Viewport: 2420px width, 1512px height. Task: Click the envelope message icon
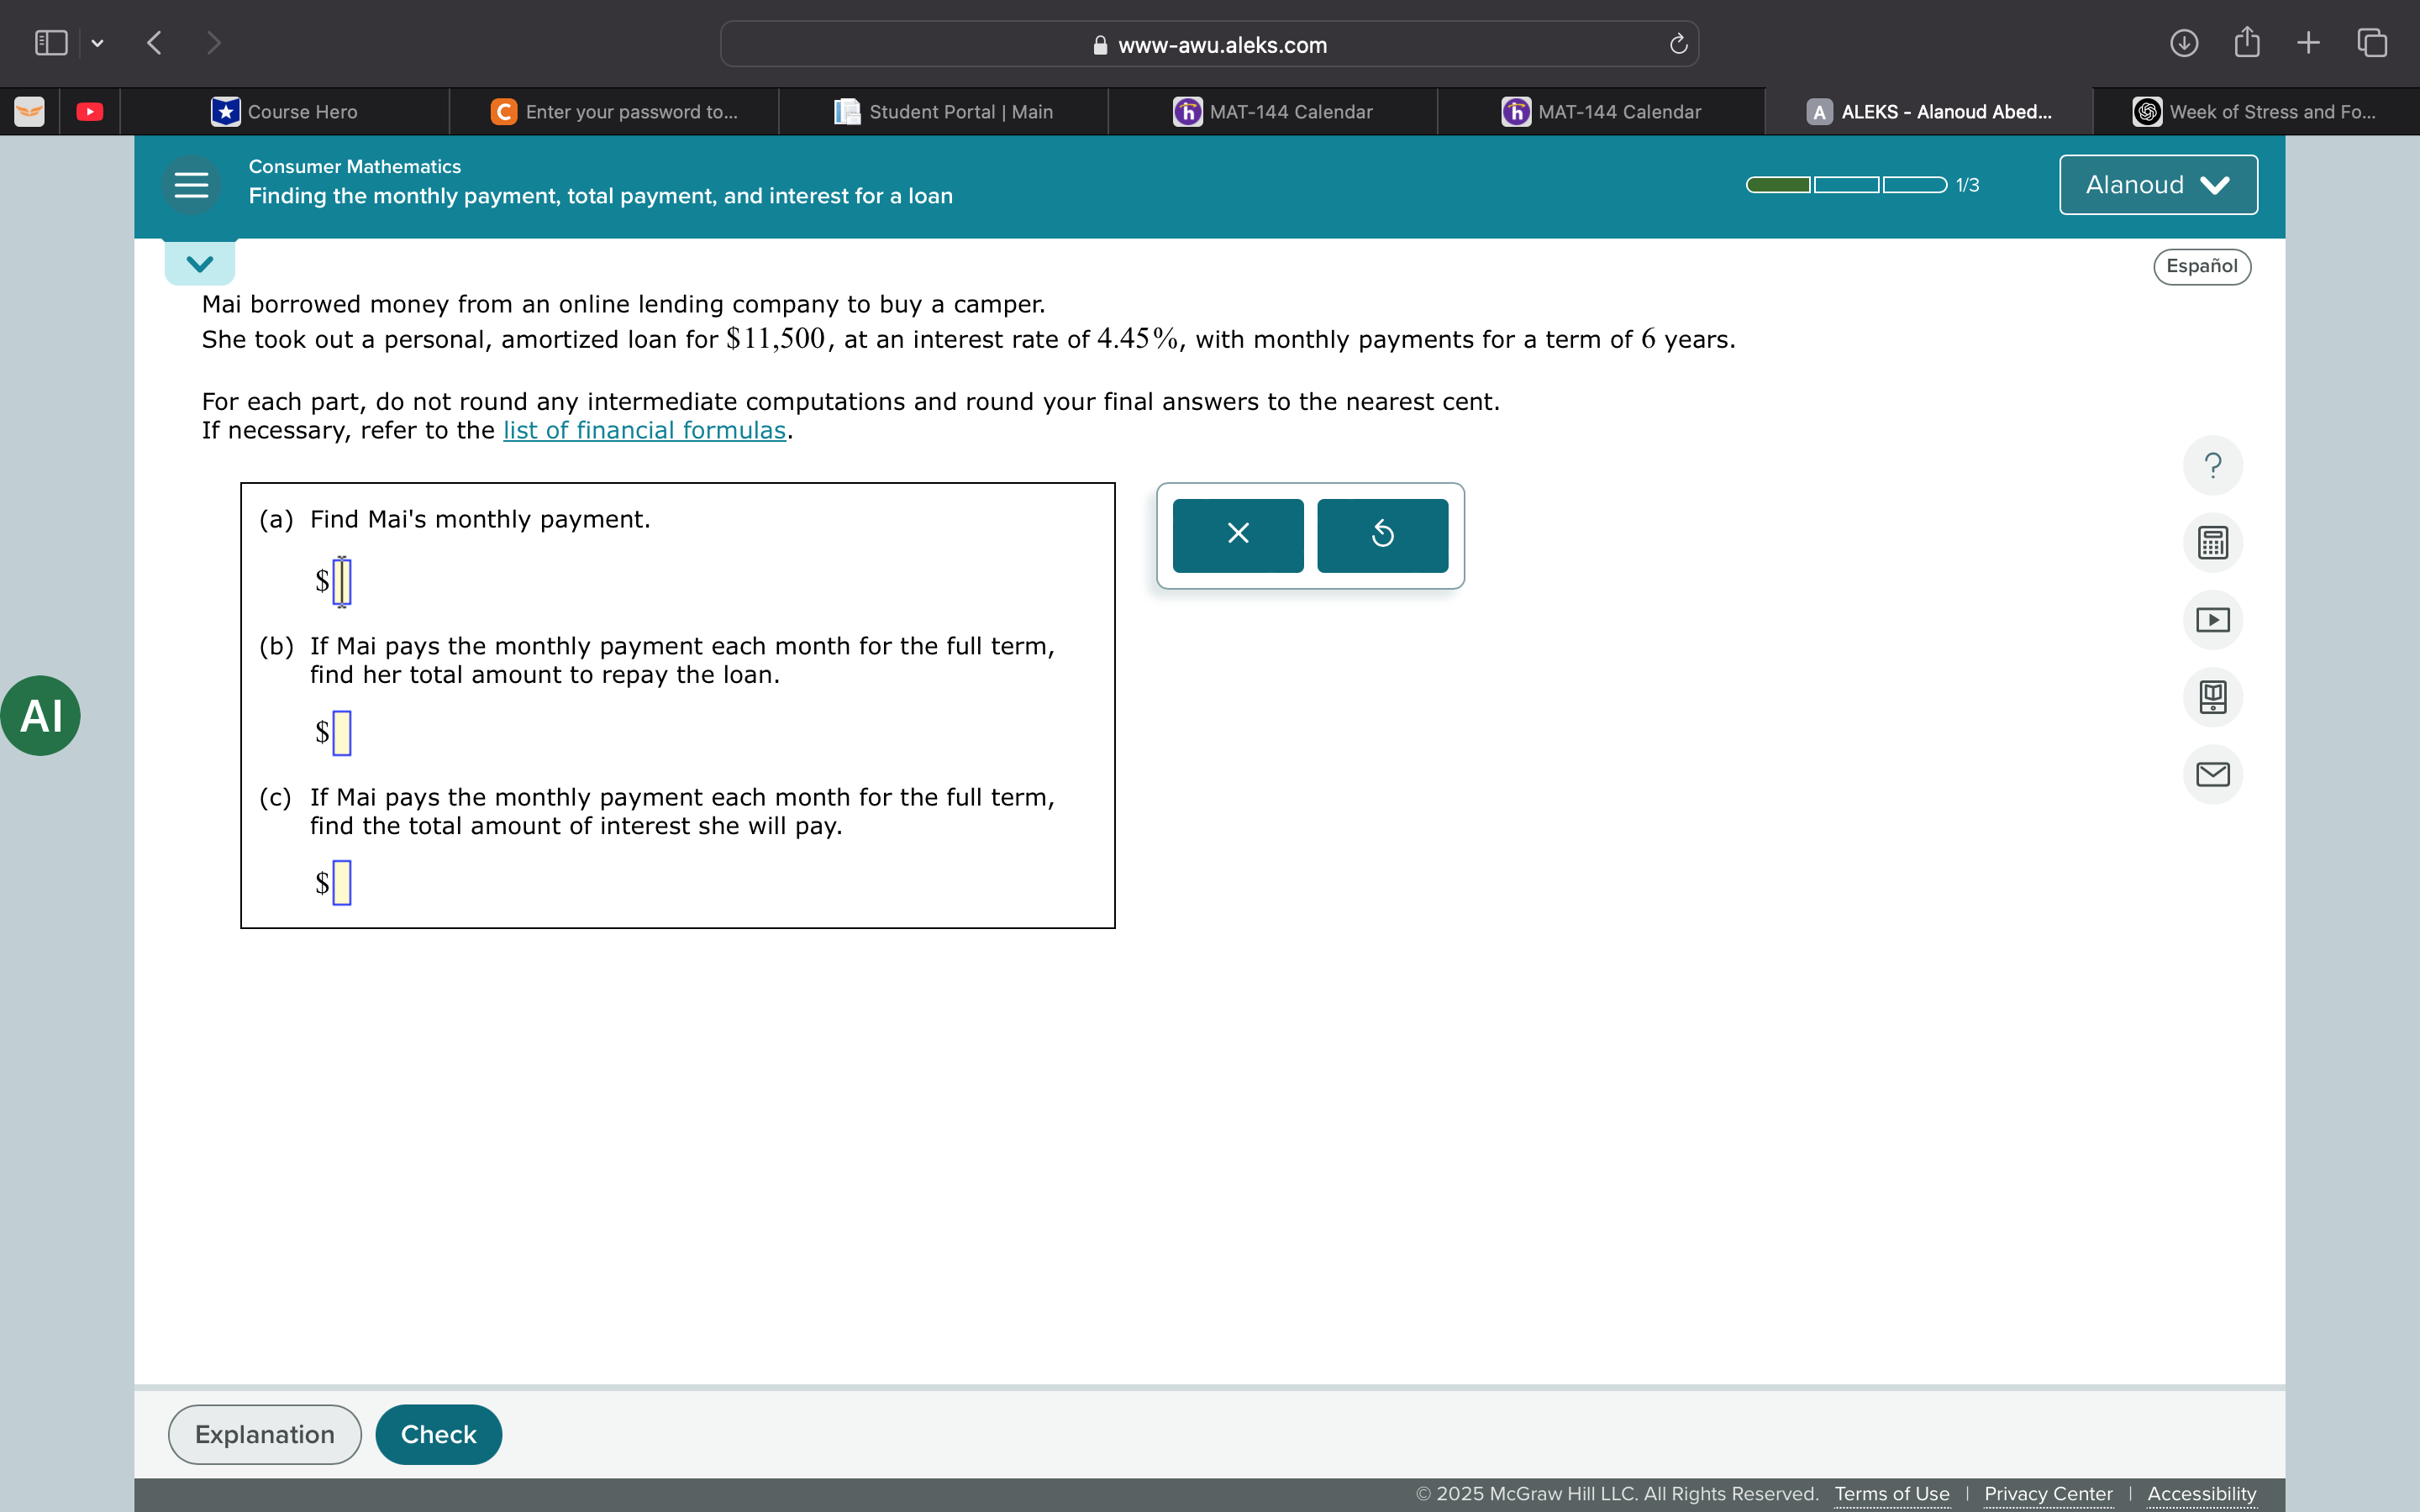point(2212,774)
